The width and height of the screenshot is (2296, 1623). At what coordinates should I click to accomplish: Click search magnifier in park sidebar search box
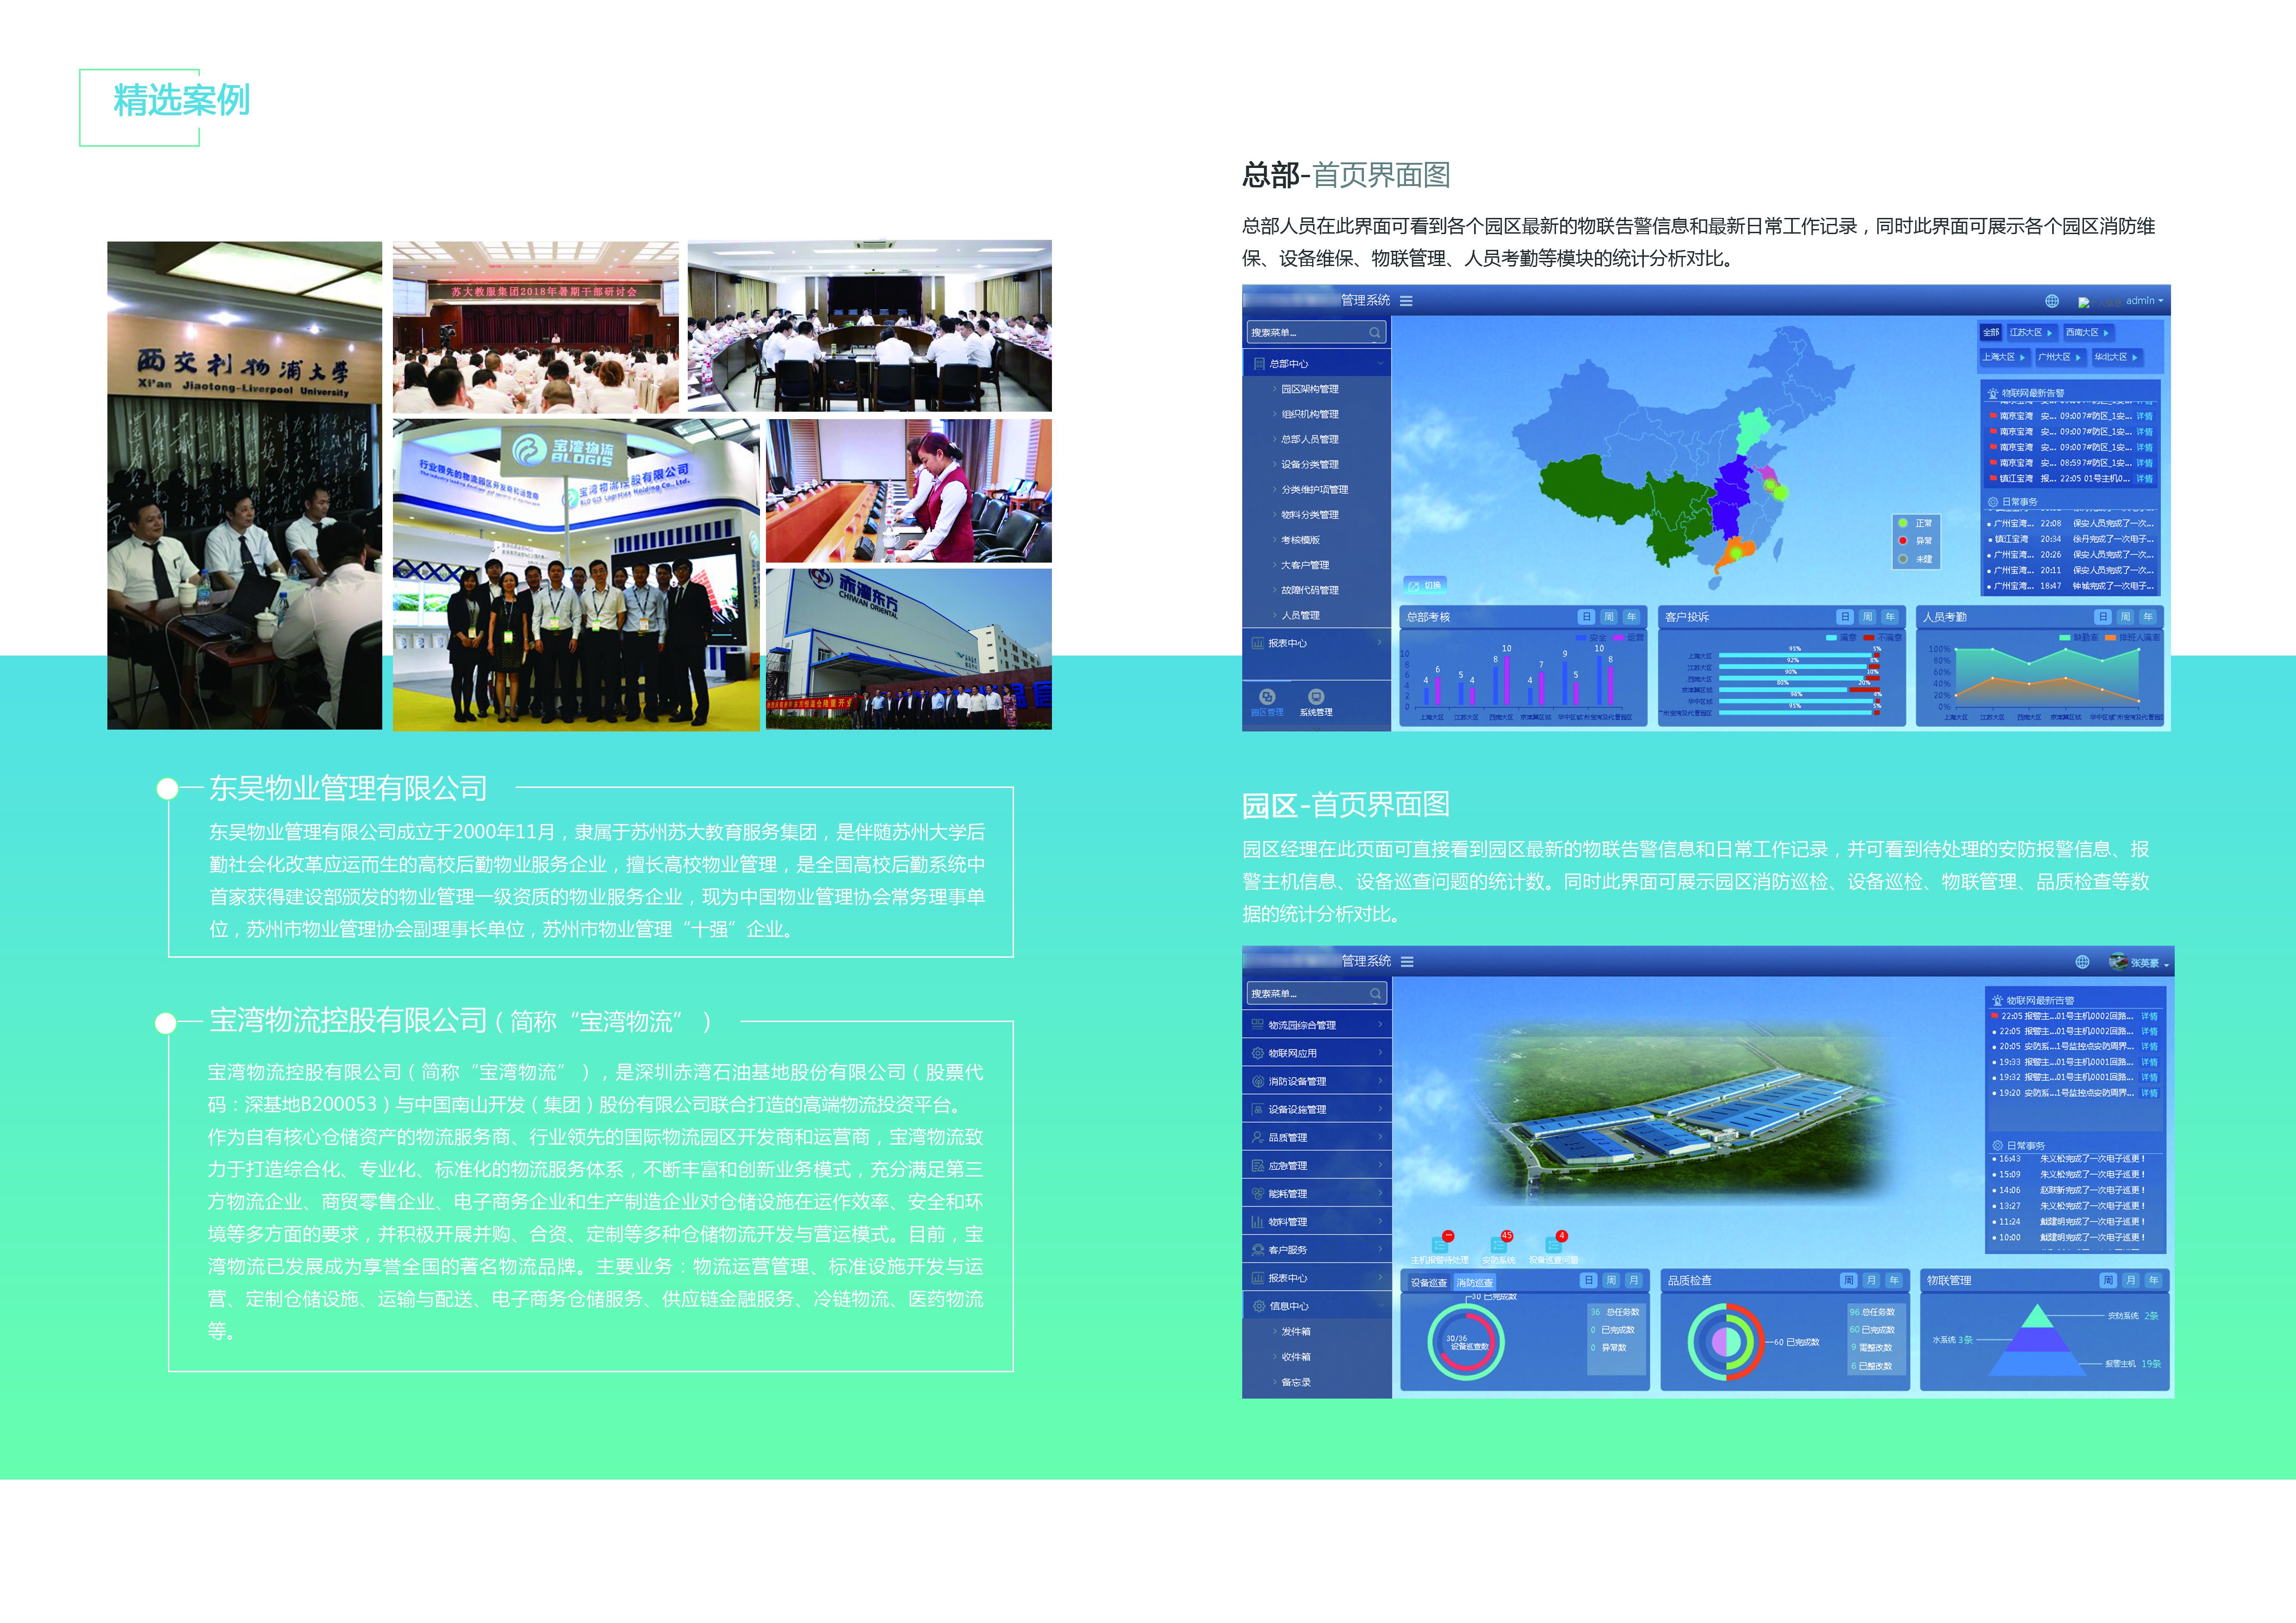1375,993
